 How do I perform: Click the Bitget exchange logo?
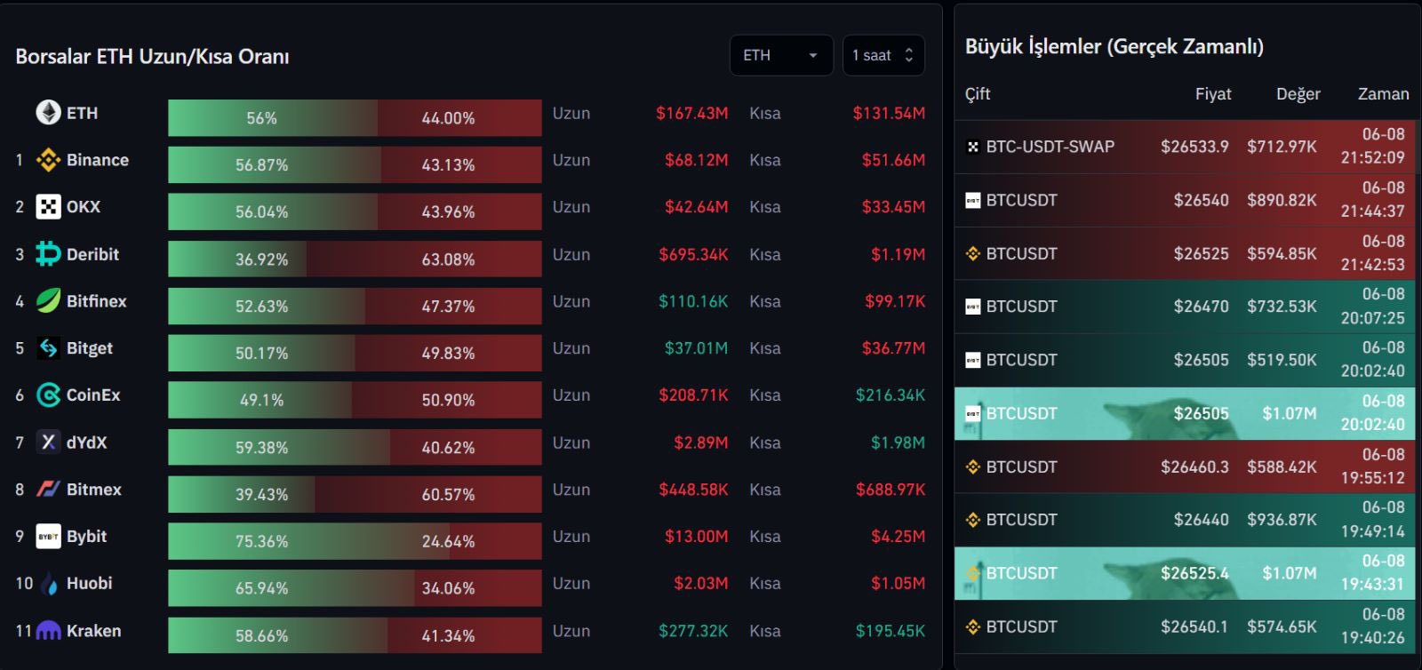48,348
